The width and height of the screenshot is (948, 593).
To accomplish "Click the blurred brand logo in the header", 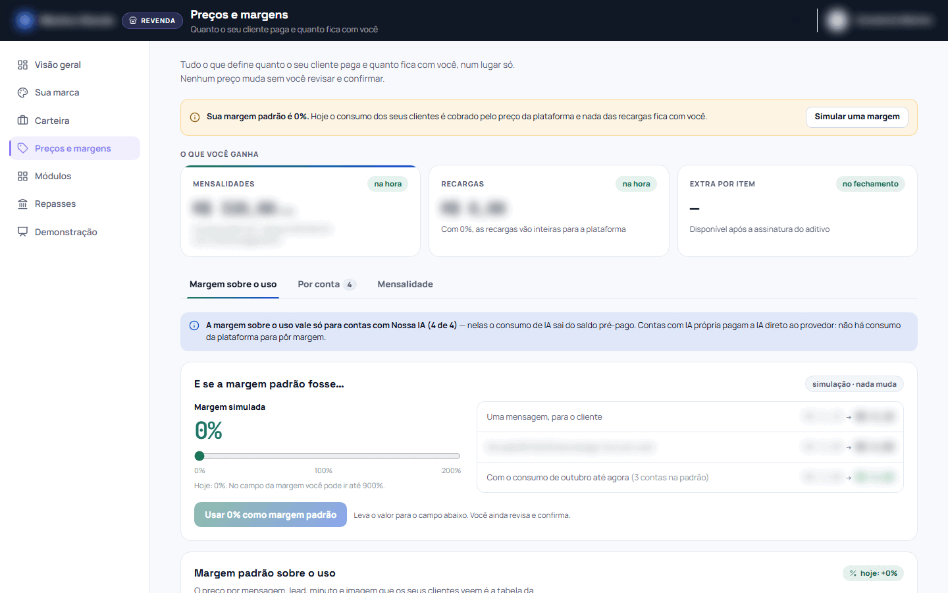I will pos(25,20).
